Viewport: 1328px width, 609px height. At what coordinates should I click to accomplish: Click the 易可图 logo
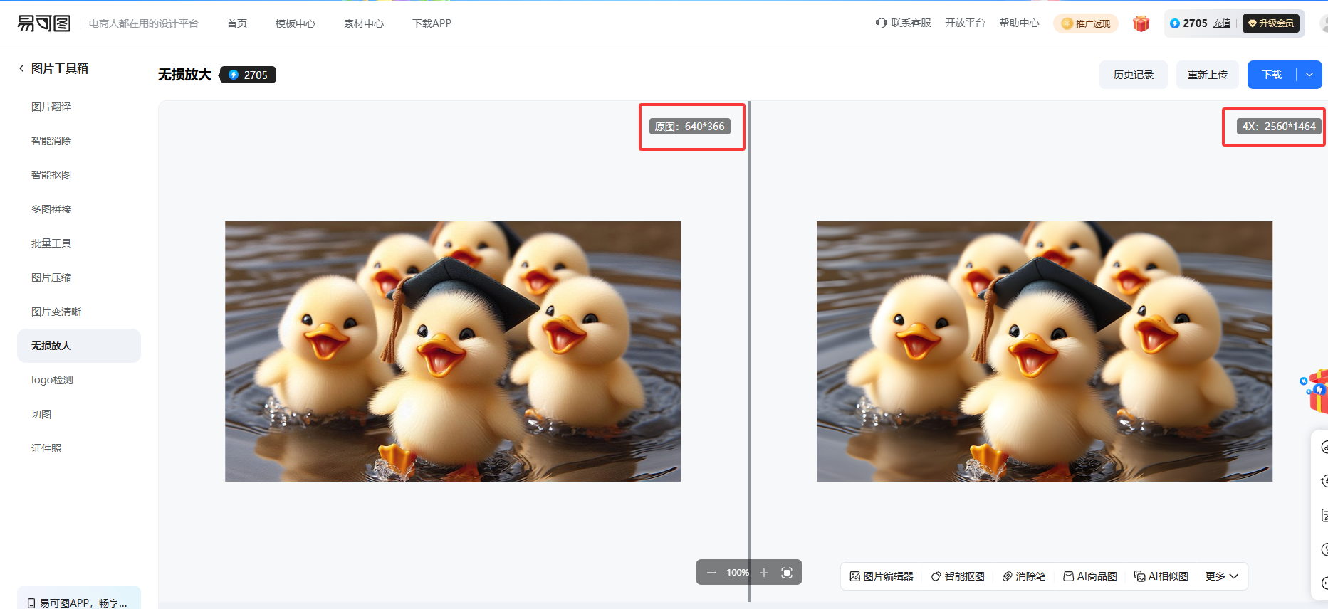coord(44,23)
